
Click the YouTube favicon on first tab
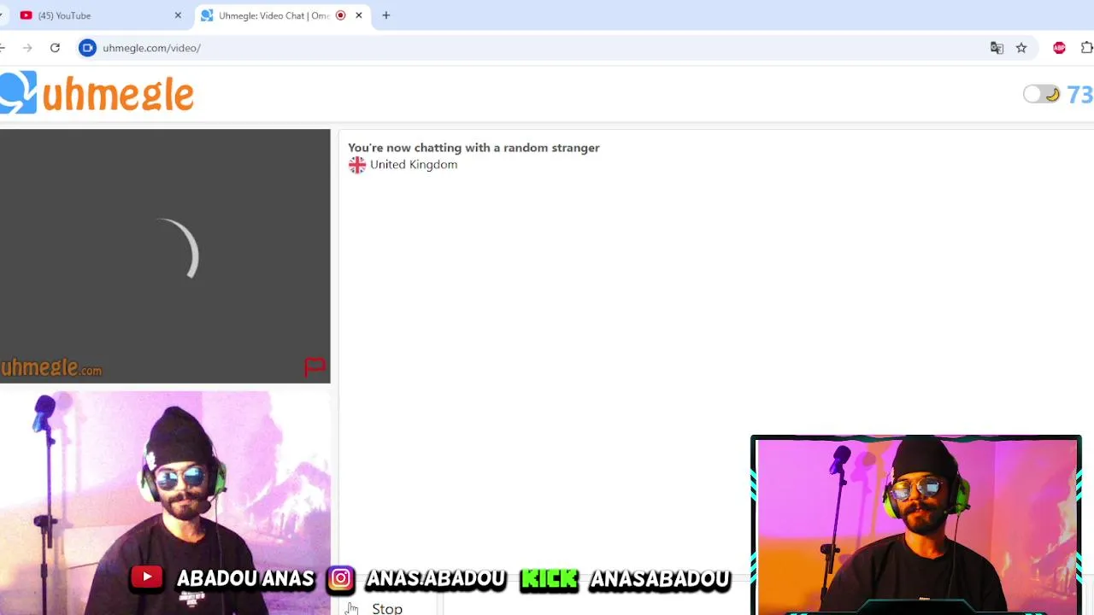coord(26,15)
